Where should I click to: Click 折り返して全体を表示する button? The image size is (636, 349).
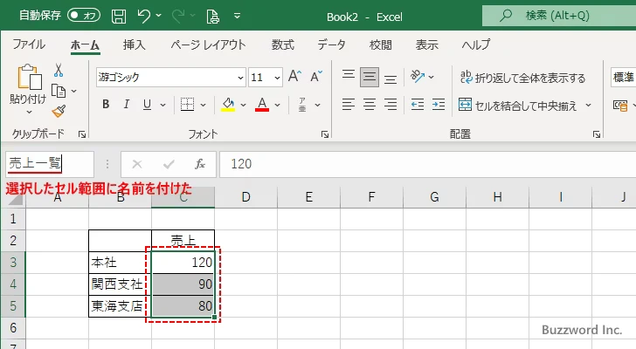click(x=522, y=77)
